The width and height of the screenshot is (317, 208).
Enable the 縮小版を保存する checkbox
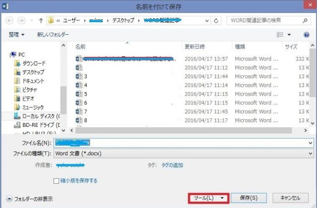coord(56,181)
